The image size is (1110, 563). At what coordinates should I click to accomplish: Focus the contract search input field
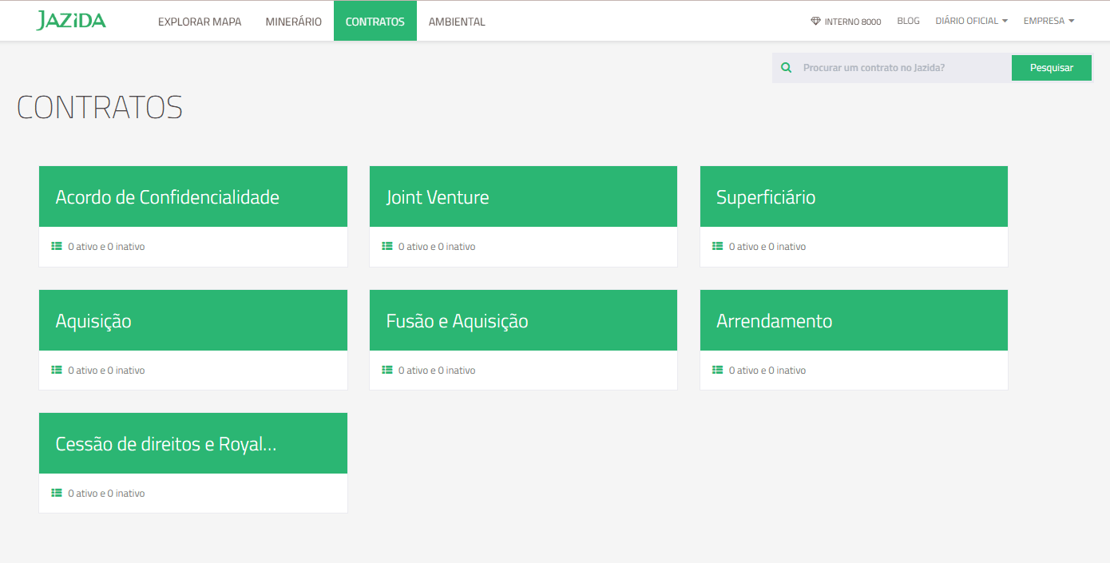click(902, 68)
